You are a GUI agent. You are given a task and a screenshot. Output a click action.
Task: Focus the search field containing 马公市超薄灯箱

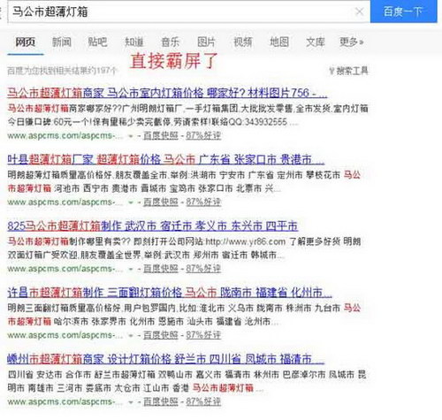coord(183,11)
